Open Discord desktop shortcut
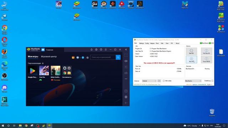The width and height of the screenshot is (228, 128). (x=5, y=89)
